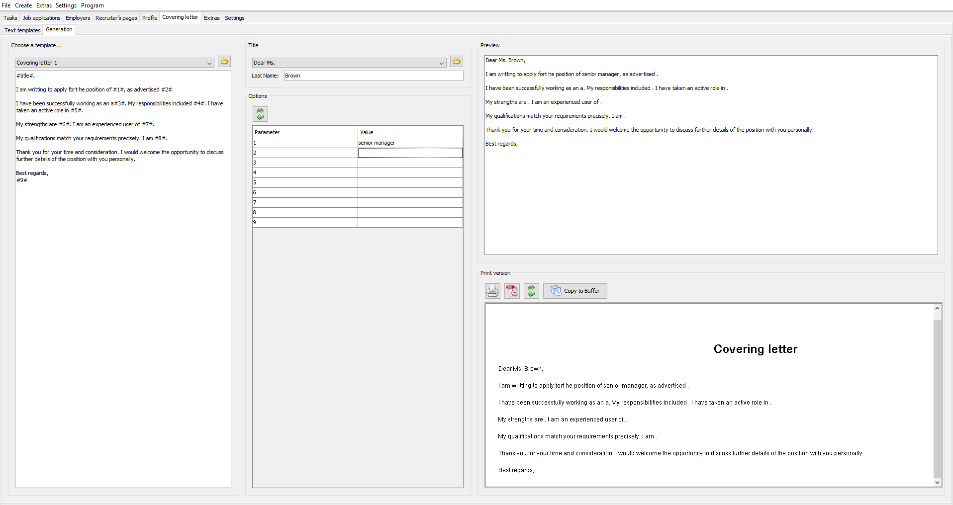The height and width of the screenshot is (505, 953).
Task: Click print version scrollbar down arrow
Action: click(937, 482)
